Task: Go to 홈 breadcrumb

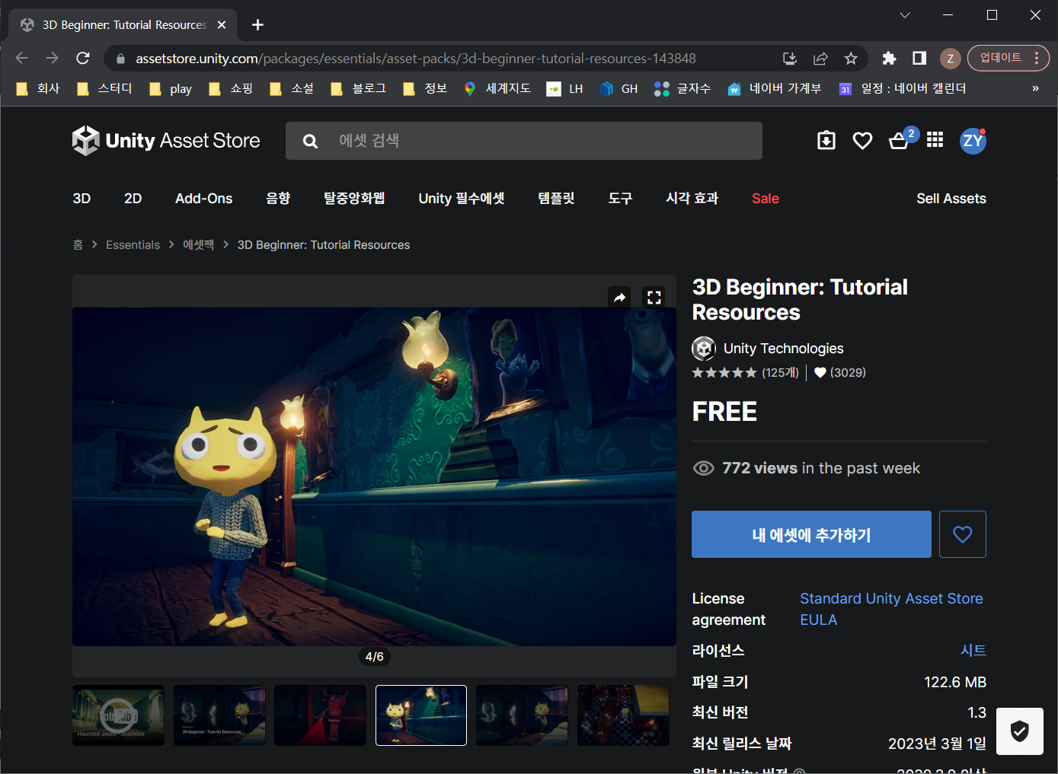Action: click(x=78, y=245)
